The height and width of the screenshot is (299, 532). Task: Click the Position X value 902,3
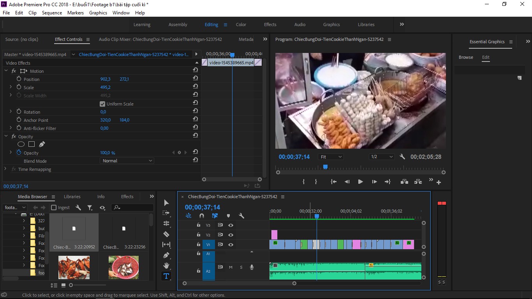click(106, 79)
